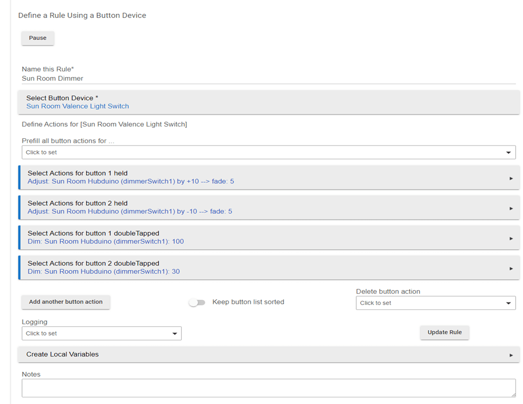The width and height of the screenshot is (523, 404).
Task: Click the Update Rule button
Action: (x=444, y=332)
